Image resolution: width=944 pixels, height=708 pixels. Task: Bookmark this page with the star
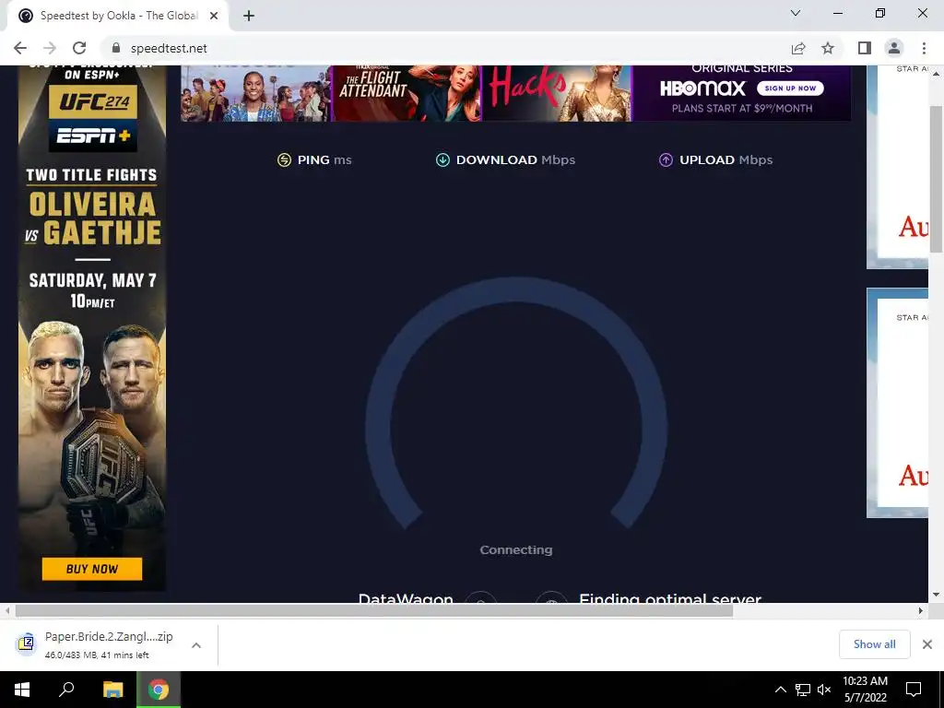point(828,48)
